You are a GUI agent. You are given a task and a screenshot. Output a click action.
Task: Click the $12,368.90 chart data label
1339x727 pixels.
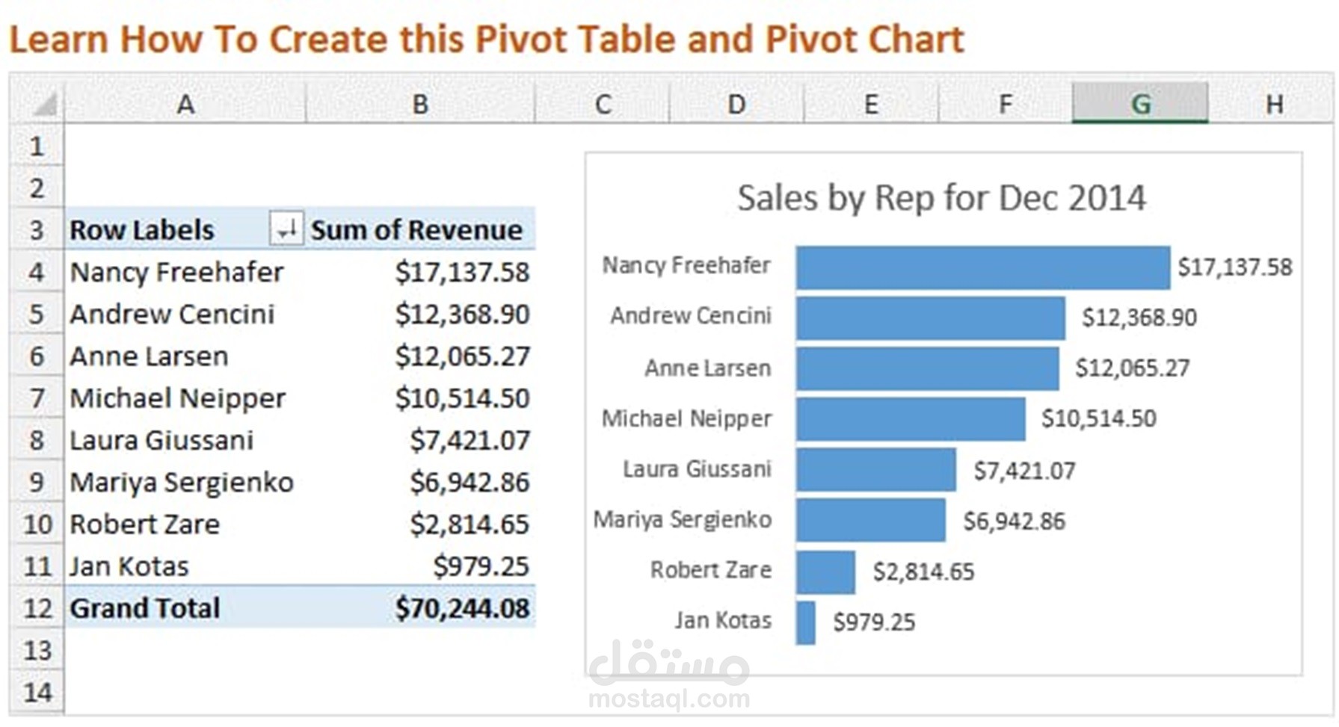(1139, 318)
